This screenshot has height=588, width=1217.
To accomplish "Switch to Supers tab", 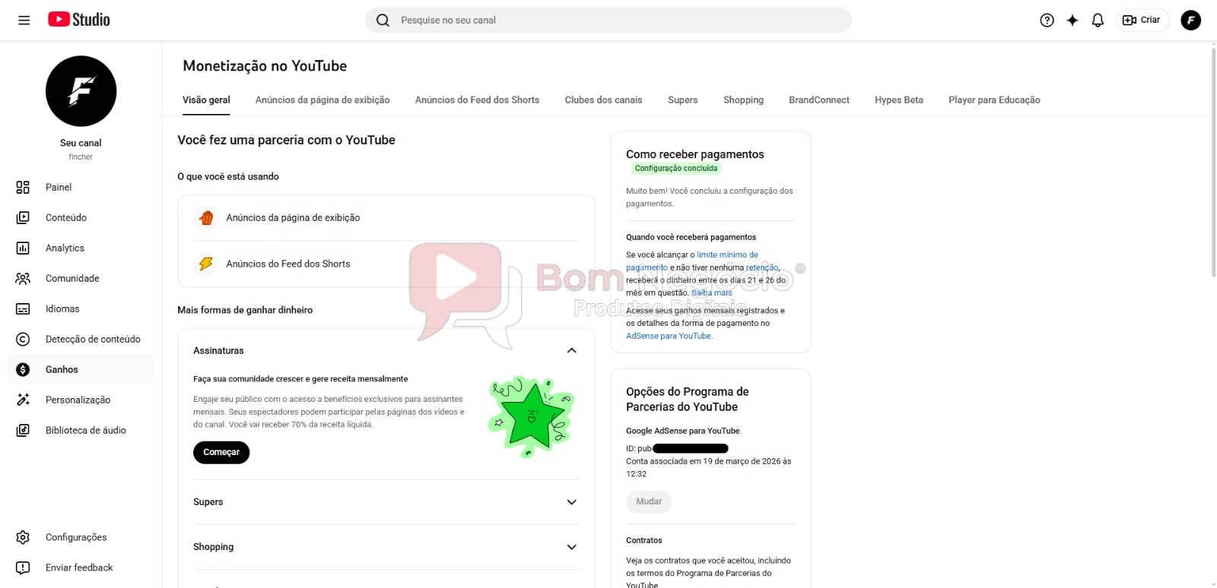I will (682, 100).
